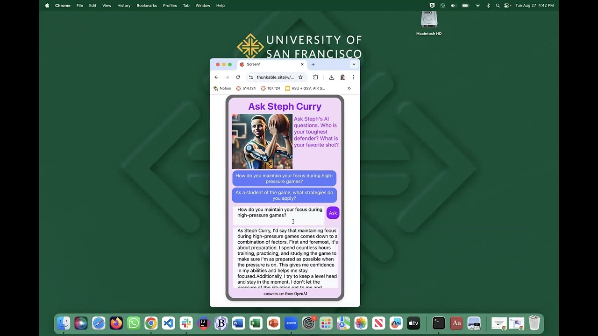Reload the Thunkable page

238,77
